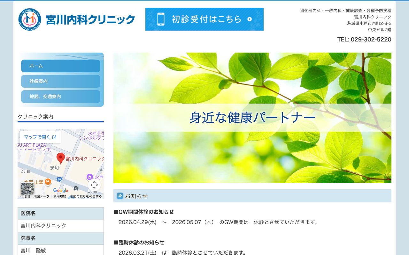This screenshot has width=409, height=255.
Task: Click the ■GW期間休診のお知らせ heading
Action: (144, 212)
